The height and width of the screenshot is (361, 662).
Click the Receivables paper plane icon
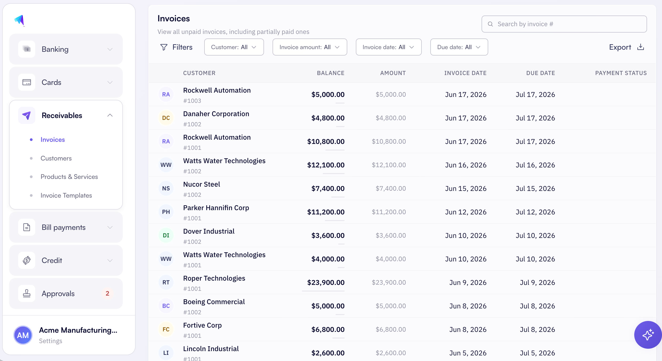pos(27,115)
